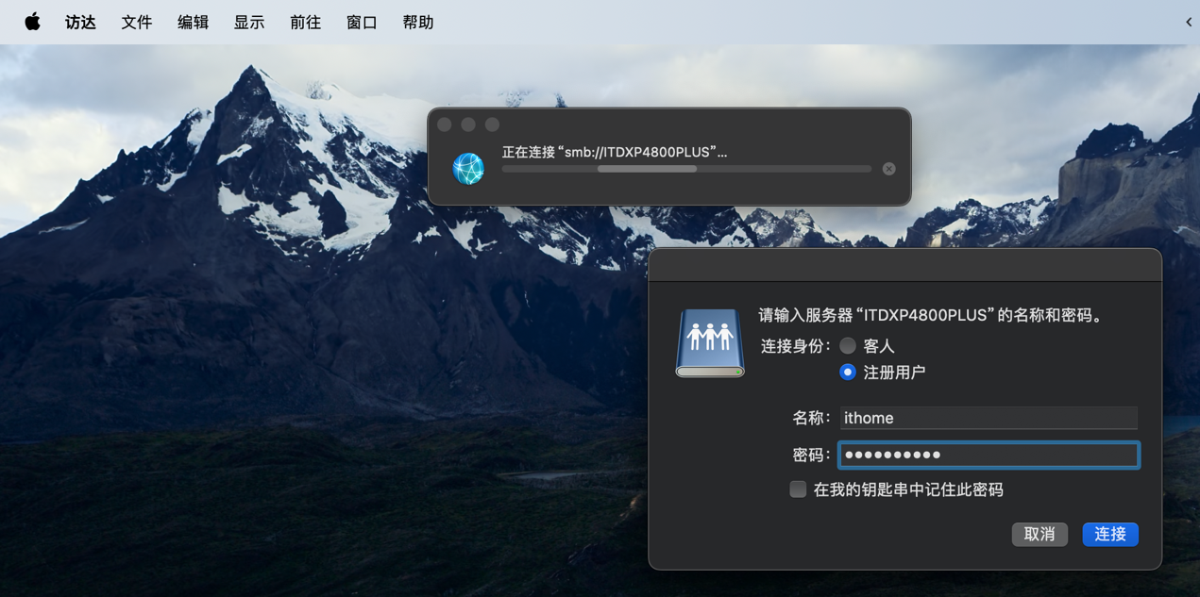Viewport: 1200px width, 597px height.
Task: Click the globe network icon
Action: coord(468,169)
